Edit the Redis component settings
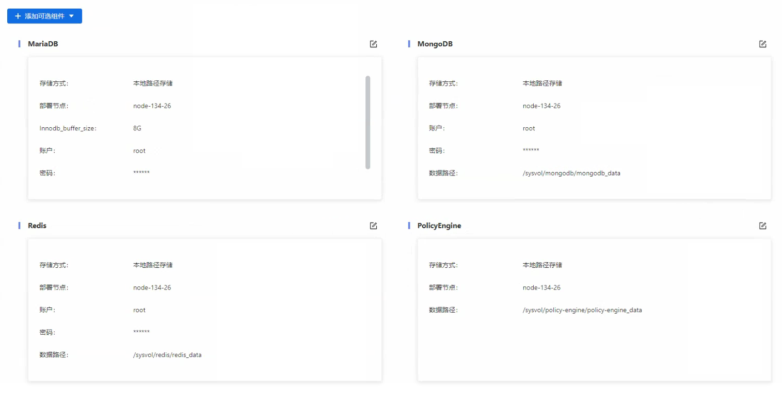 click(x=373, y=226)
